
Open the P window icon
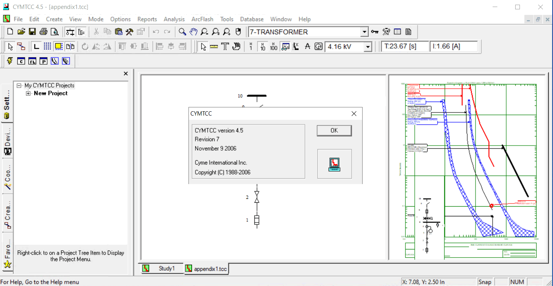tap(44, 61)
